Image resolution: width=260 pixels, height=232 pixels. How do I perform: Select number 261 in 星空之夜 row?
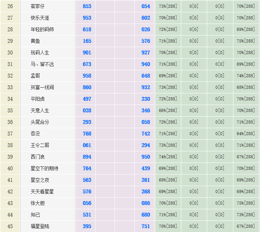tap(145, 180)
